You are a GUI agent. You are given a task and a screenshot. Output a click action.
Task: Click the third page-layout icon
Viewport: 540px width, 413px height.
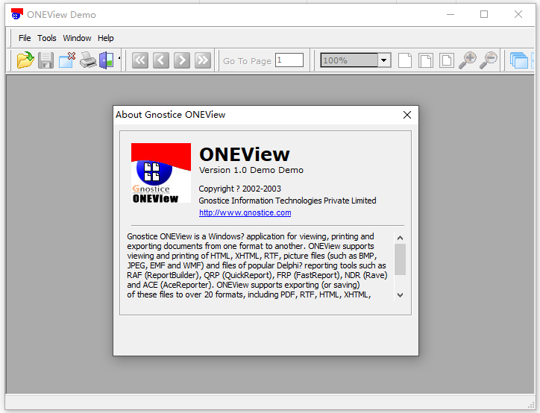[x=447, y=60]
